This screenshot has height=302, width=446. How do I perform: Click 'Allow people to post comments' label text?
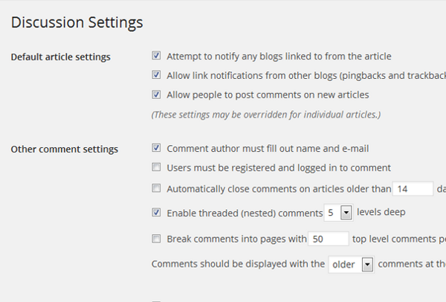tap(268, 95)
